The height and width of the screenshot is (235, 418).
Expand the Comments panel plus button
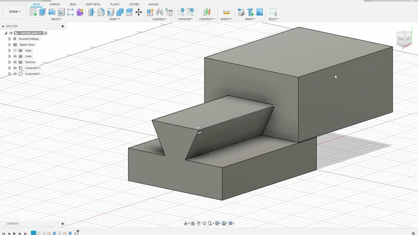pyautogui.click(x=62, y=224)
